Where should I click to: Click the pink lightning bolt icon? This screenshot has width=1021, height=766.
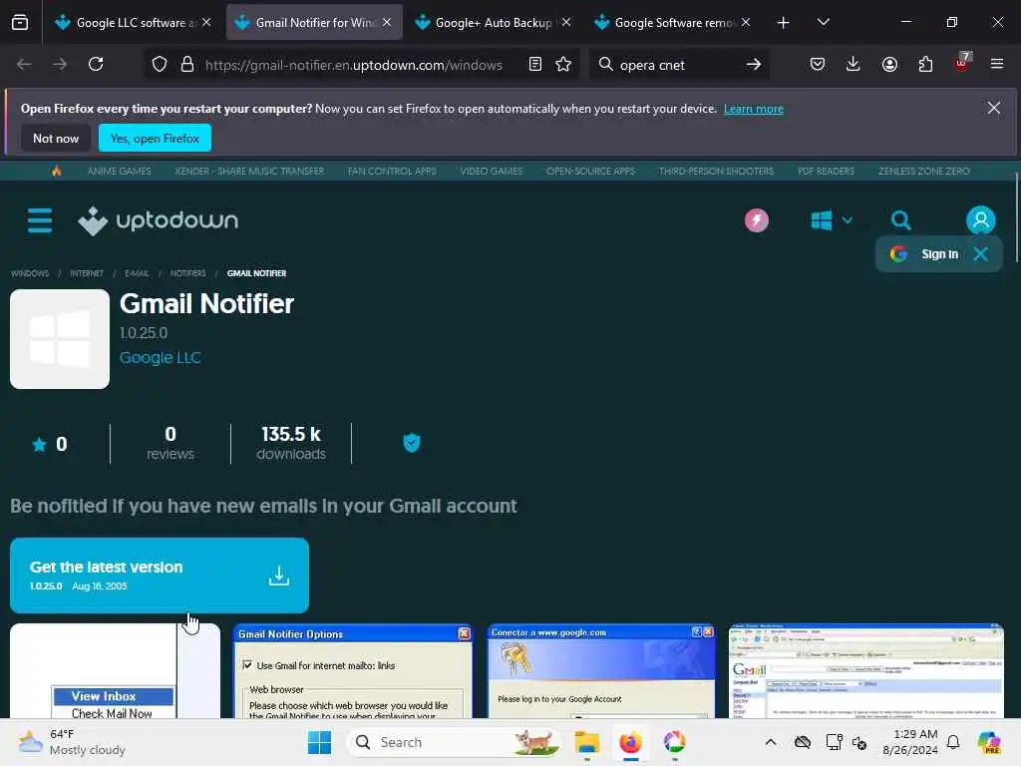click(x=757, y=220)
